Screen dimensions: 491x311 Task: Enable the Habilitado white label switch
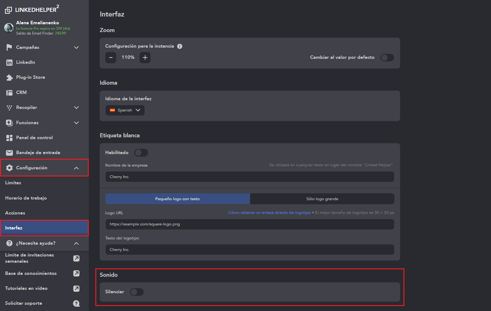(x=141, y=153)
